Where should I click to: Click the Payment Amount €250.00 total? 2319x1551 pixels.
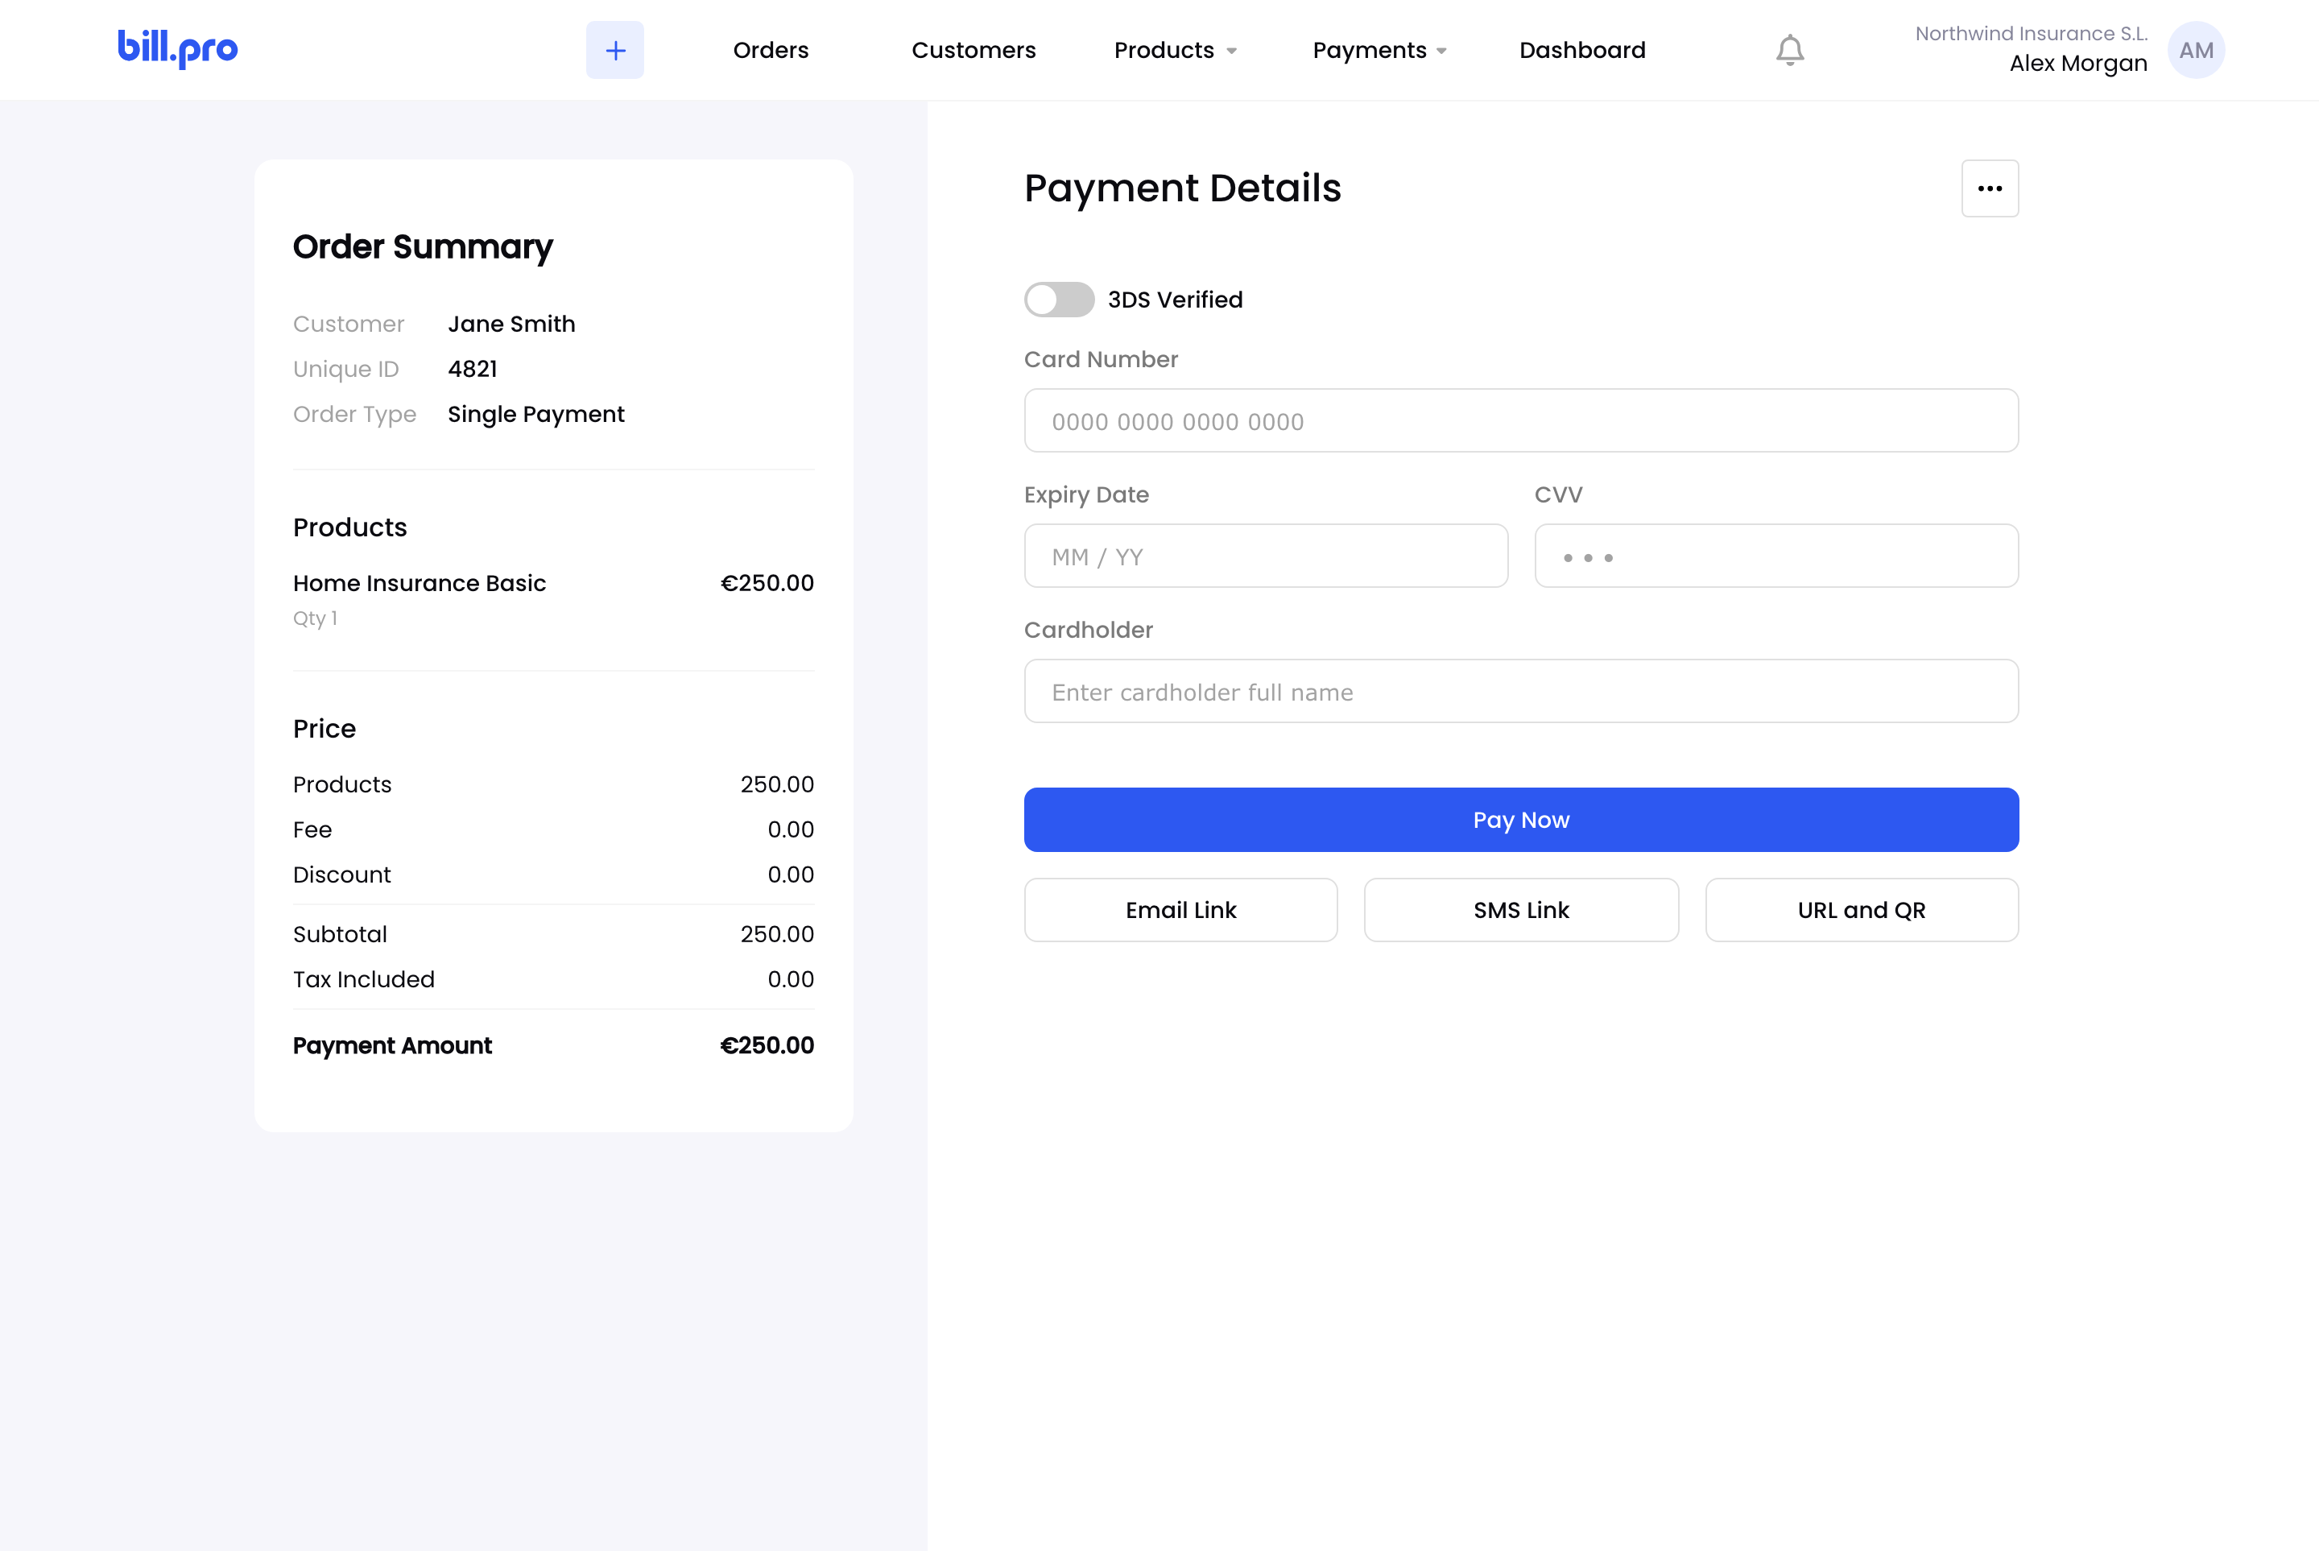tap(767, 1045)
